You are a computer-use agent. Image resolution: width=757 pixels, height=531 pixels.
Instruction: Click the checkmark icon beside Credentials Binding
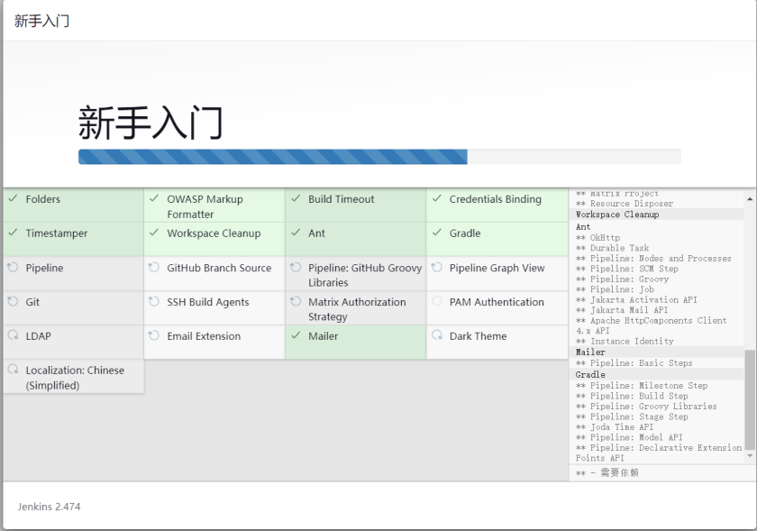pyautogui.click(x=437, y=198)
